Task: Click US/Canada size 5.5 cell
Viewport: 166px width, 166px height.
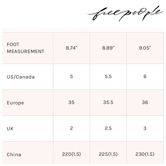Action: click(108, 77)
